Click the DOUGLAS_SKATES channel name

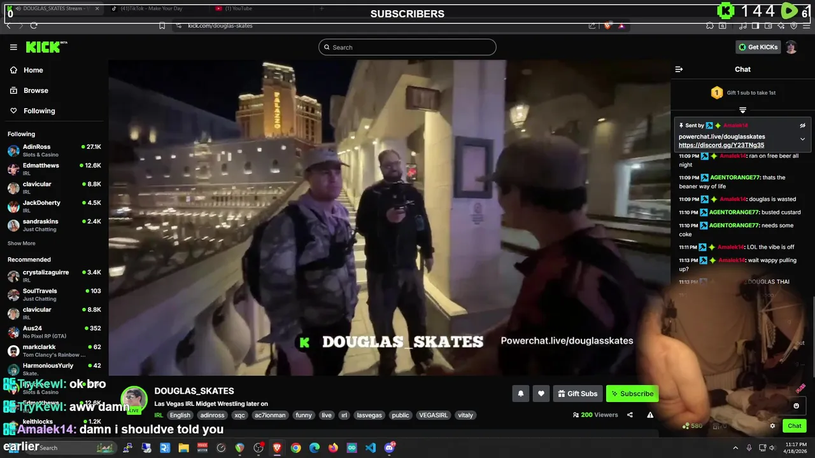194,391
